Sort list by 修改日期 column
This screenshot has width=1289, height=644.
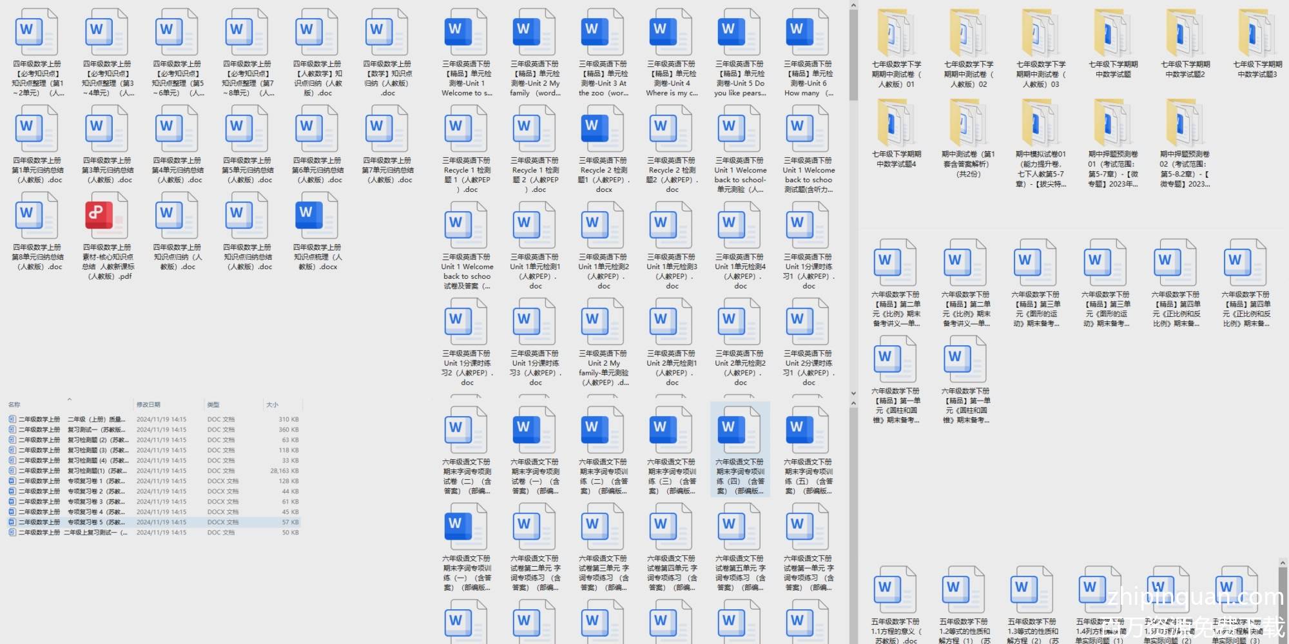148,404
